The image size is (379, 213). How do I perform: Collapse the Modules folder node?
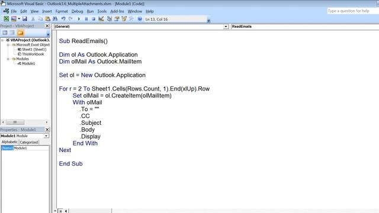pyautogui.click(x=8, y=59)
